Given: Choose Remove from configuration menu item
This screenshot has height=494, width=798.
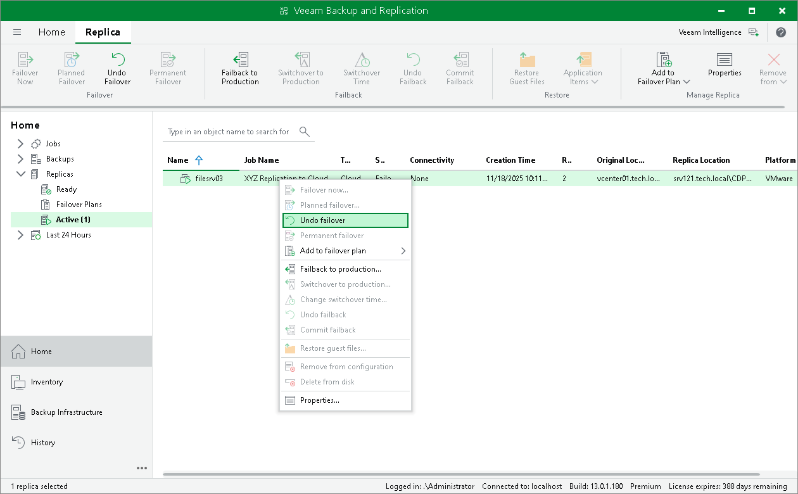Looking at the screenshot, I should 345,367.
